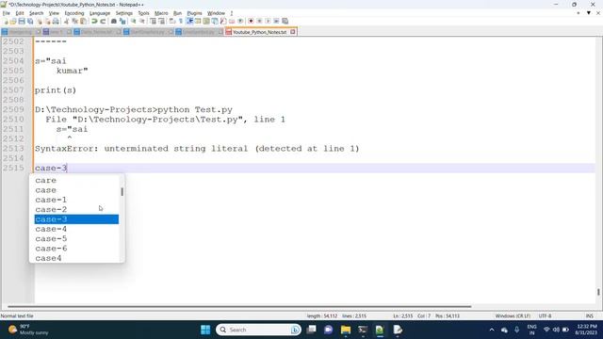
Task: Choose 'case-4' autocomplete suggestion
Action: [x=51, y=229]
